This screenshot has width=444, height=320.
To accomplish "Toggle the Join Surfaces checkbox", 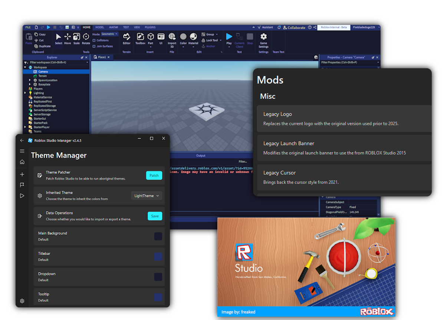I will tap(94, 46).
